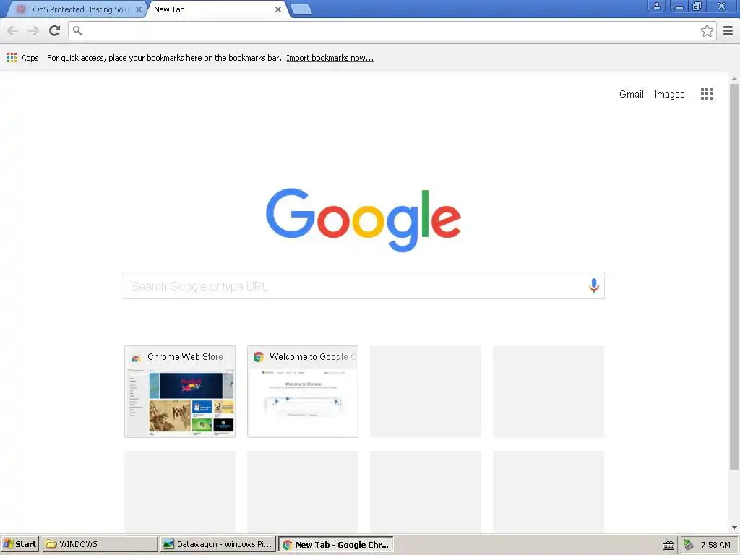
Task: Reload the page with the refresh icon
Action: click(54, 30)
